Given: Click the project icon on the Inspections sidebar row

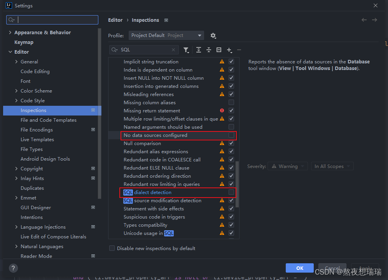Looking at the screenshot, I should point(93,110).
